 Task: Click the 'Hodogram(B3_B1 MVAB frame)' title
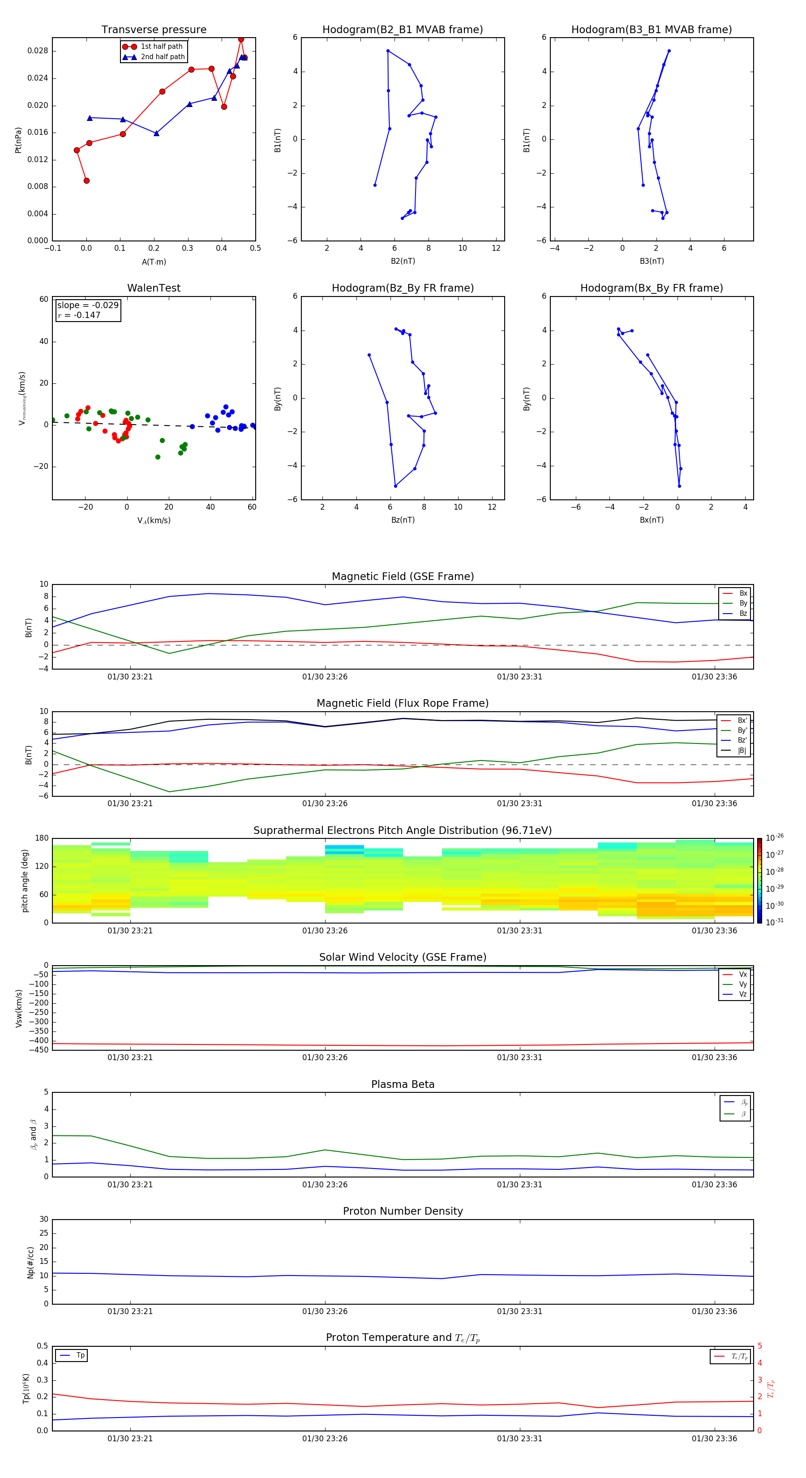[652, 30]
